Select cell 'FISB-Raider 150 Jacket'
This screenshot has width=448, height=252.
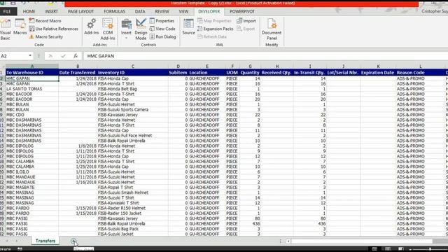132,213
